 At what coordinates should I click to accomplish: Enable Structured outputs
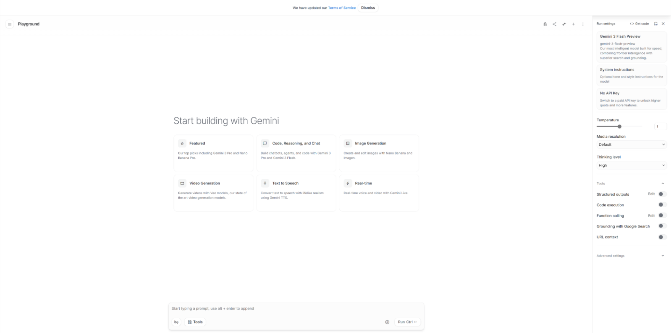(x=661, y=194)
